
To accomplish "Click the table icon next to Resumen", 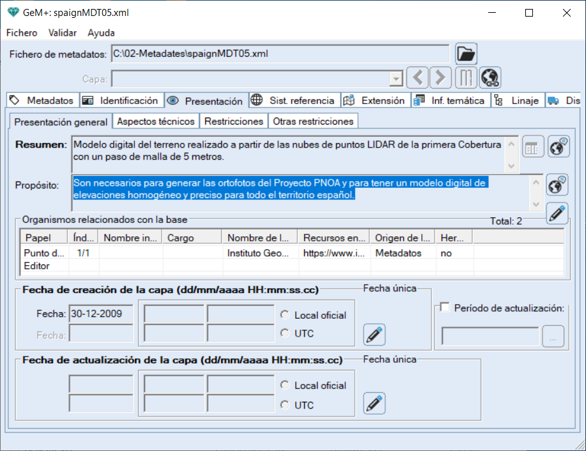I will pyautogui.click(x=532, y=146).
